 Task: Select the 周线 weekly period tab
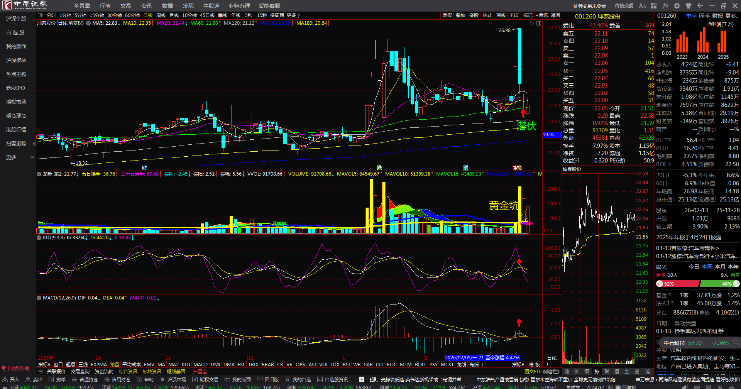[x=161, y=15]
